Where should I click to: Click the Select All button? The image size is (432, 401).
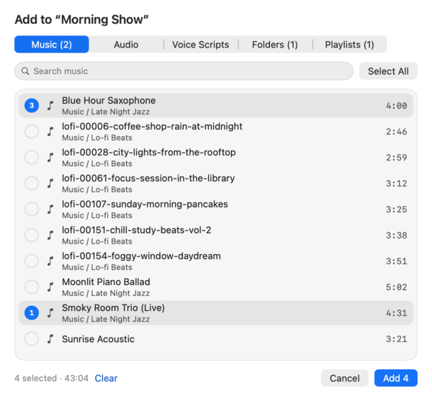click(388, 71)
